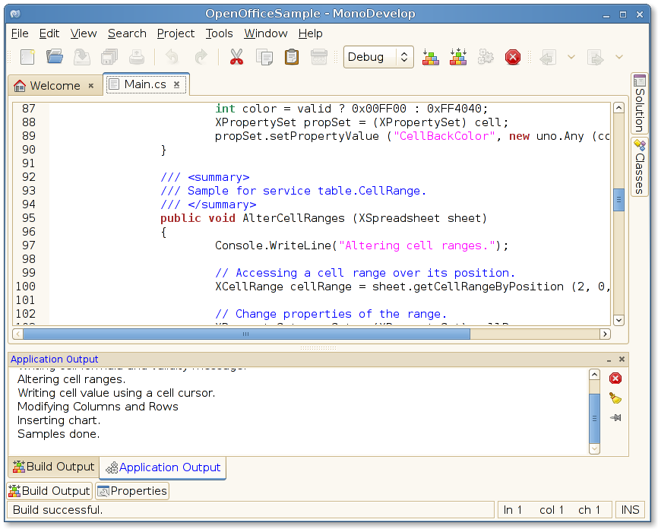Screen dimensions: 658x529
Task: Click the "Build successful." status message
Action: (x=58, y=510)
